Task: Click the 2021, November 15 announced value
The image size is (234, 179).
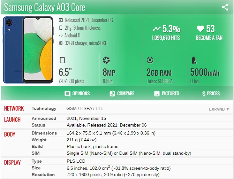Action: (x=86, y=118)
